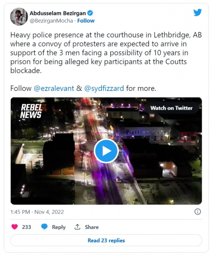Click the Twitter bird logo icon

pyautogui.click(x=197, y=12)
